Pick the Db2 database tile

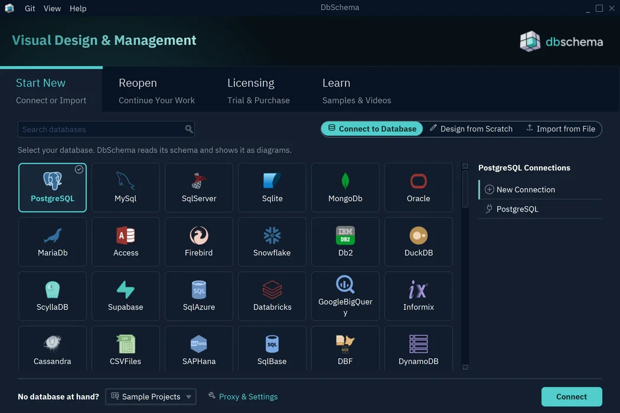(x=345, y=242)
